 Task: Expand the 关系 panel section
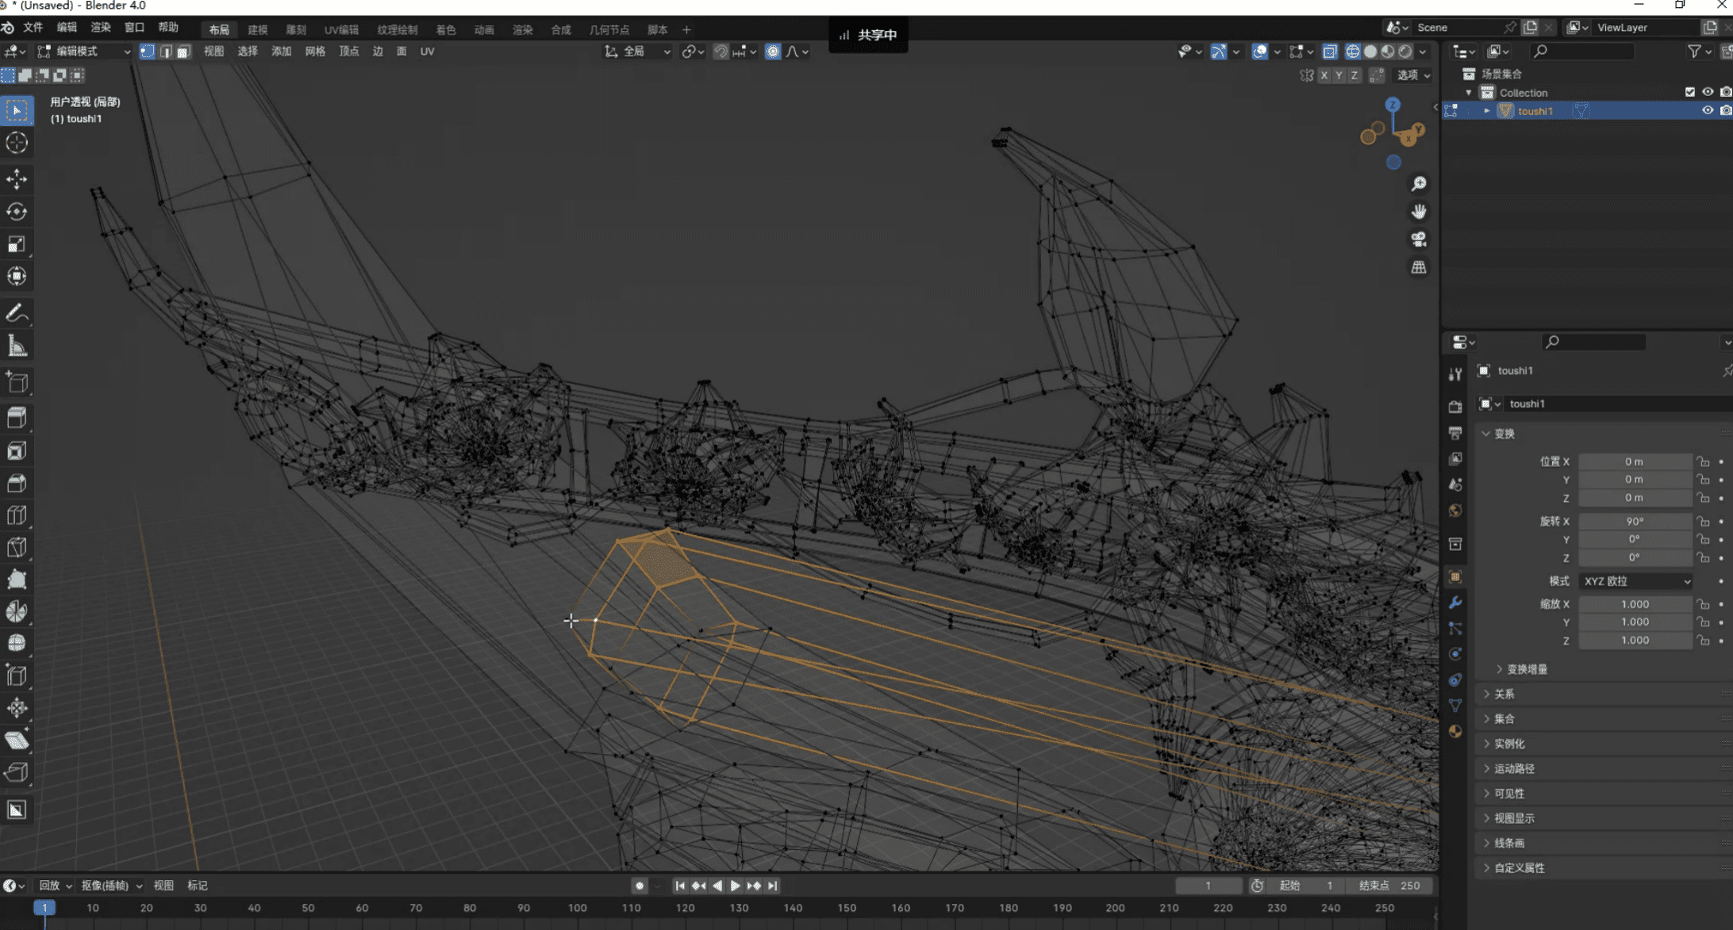1504,694
